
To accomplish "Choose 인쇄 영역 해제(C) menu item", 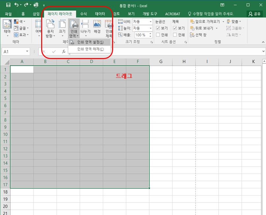I will click(90, 49).
